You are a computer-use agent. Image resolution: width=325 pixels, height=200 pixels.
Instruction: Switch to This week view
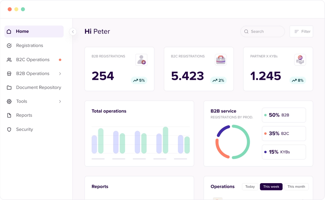(271, 187)
